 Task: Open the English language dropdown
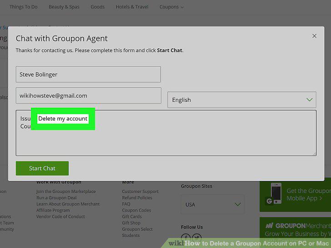click(242, 100)
